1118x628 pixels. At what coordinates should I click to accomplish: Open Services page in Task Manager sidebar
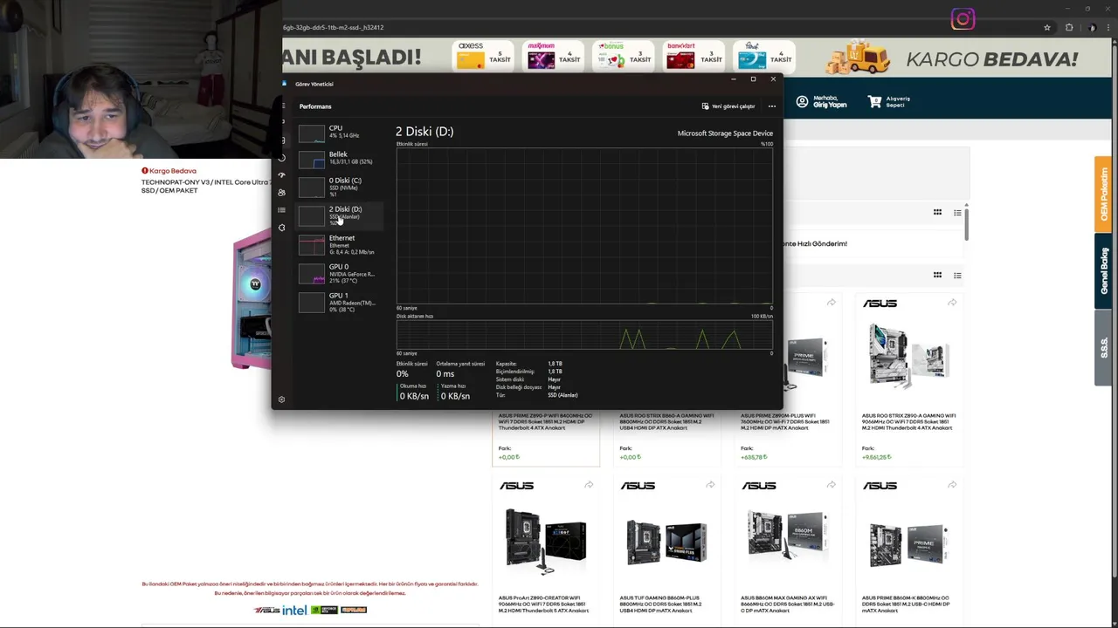pyautogui.click(x=281, y=228)
